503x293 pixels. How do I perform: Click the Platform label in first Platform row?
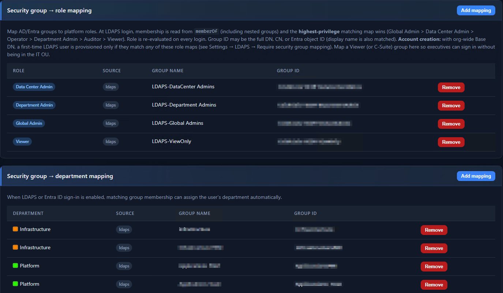click(30, 266)
